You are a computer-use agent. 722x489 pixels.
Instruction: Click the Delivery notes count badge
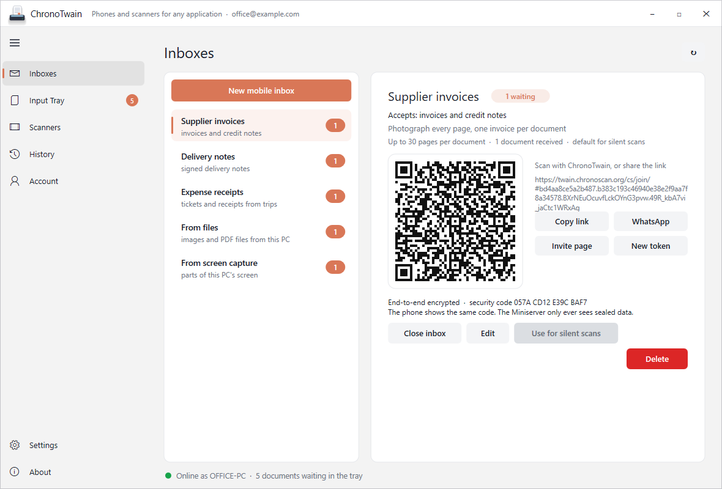click(x=335, y=161)
